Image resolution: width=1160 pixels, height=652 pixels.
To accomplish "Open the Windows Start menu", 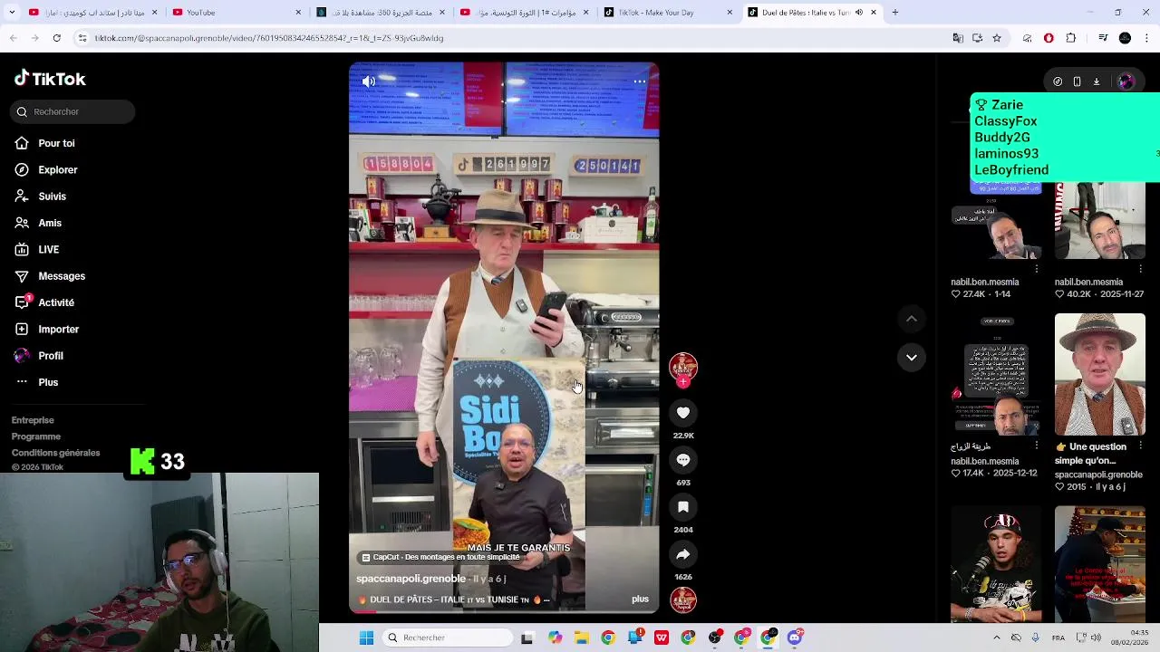I will point(366,638).
